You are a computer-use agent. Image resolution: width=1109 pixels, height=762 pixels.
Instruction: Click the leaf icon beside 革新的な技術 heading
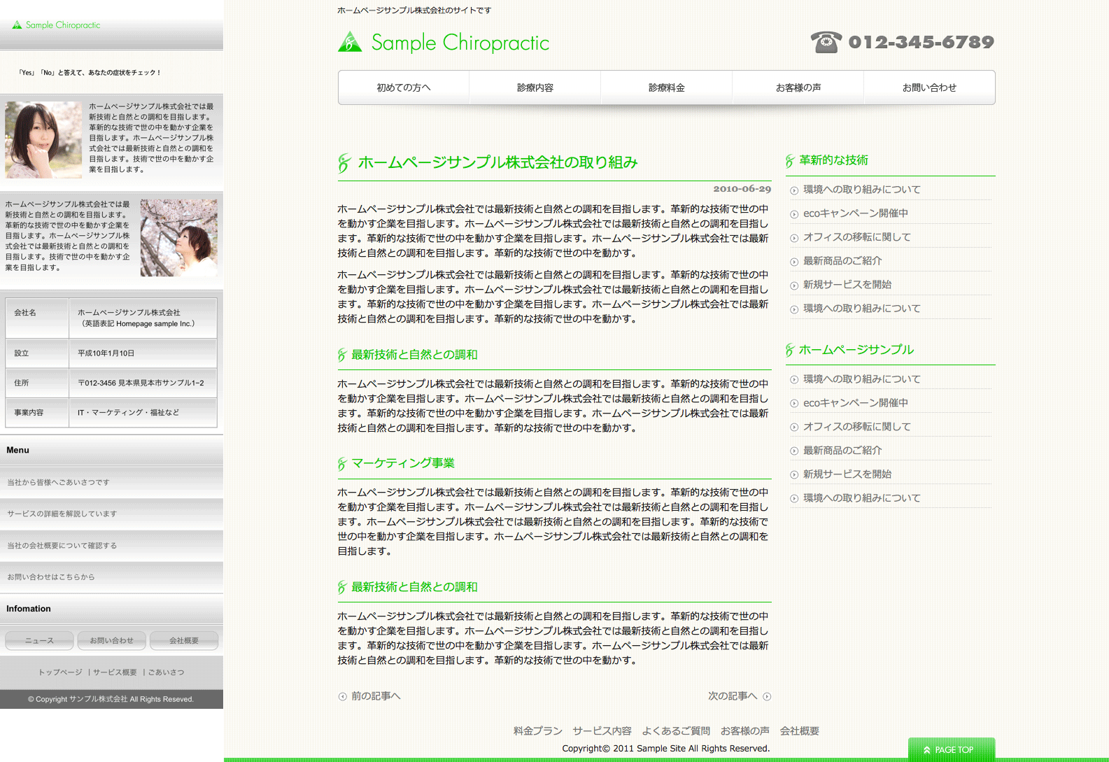click(x=790, y=161)
